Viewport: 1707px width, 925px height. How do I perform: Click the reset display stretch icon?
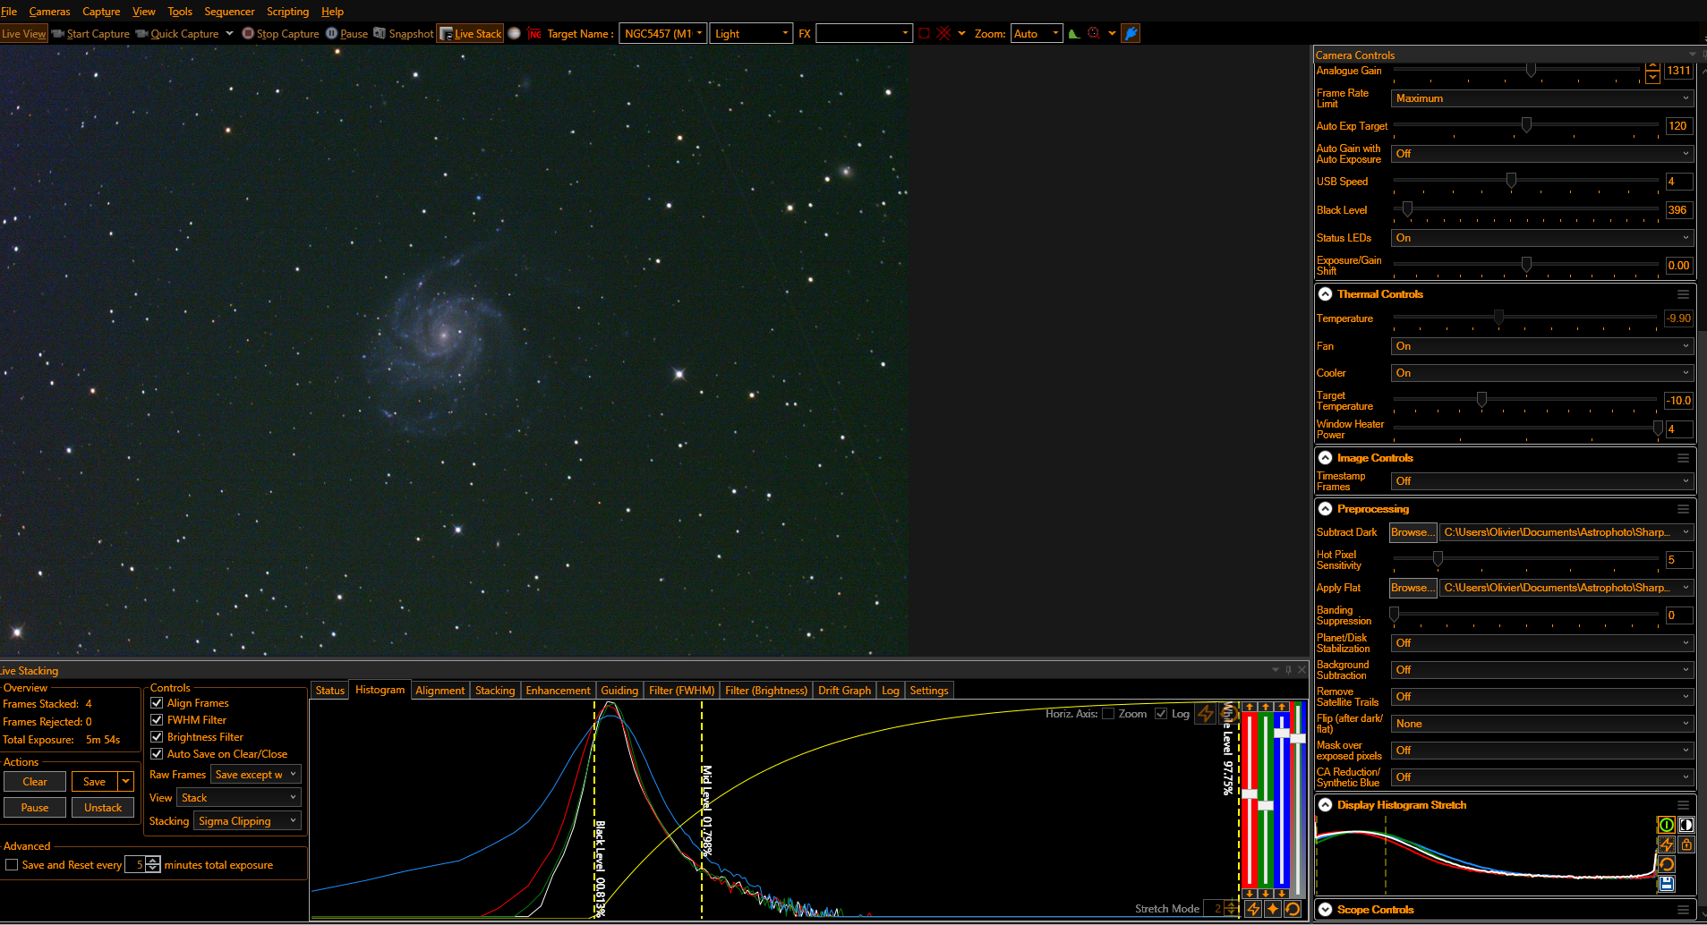[x=1666, y=864]
